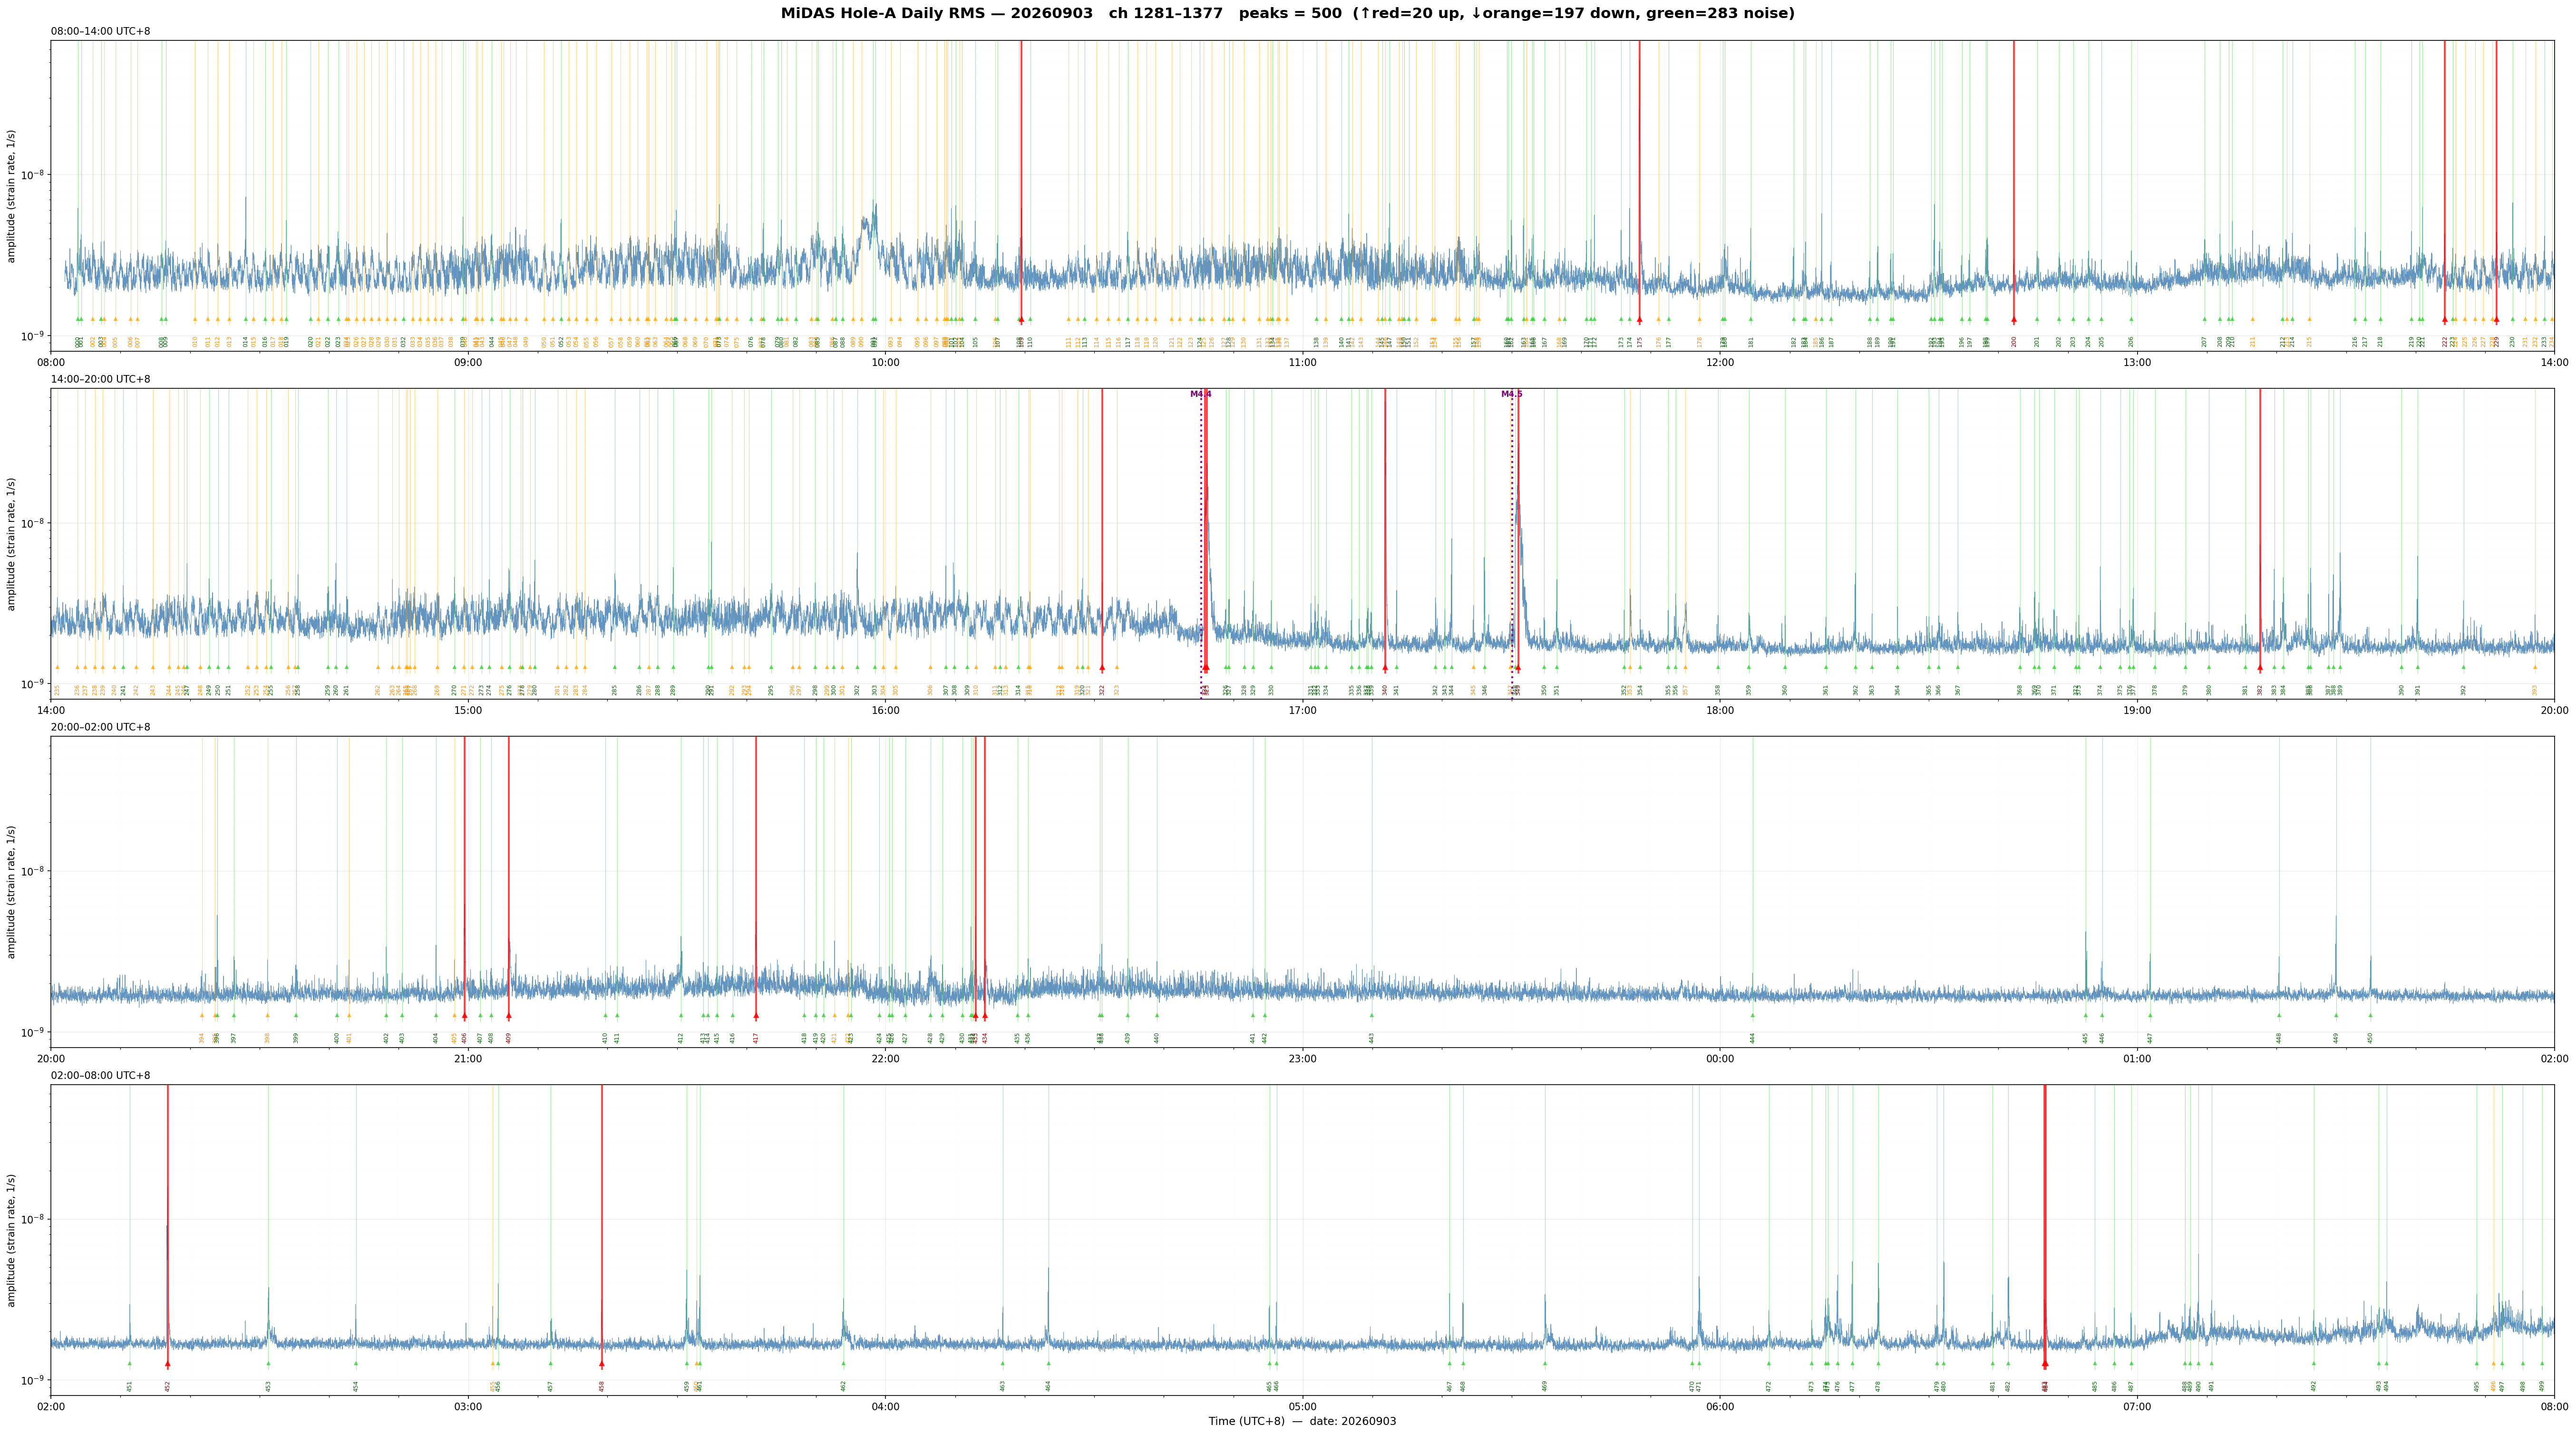Click the 13:00 time tick label
The image size is (2576, 1434).
pos(2137,362)
